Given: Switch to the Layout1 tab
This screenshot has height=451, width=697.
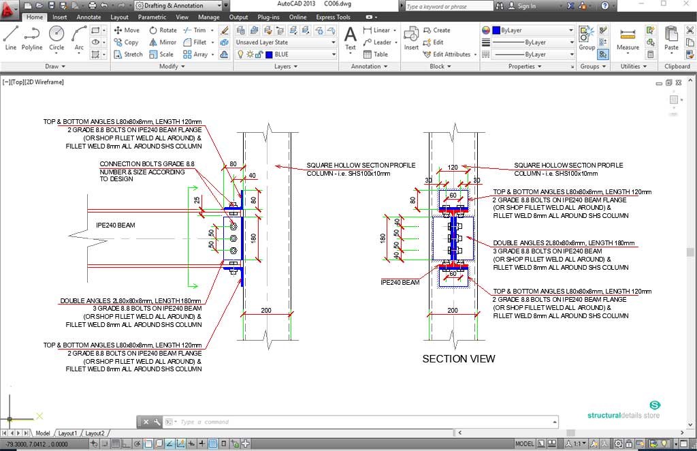Looking at the screenshot, I should pos(67,433).
